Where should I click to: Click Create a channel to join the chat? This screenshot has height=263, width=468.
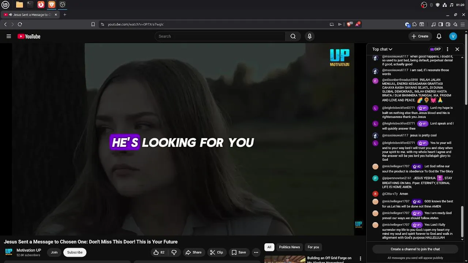(415, 249)
